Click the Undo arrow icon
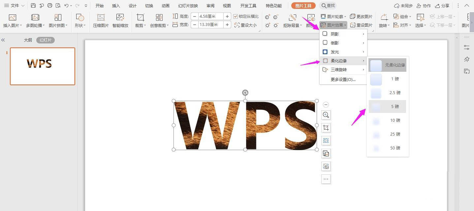Screen dimensions: 474x211 click(x=66, y=6)
